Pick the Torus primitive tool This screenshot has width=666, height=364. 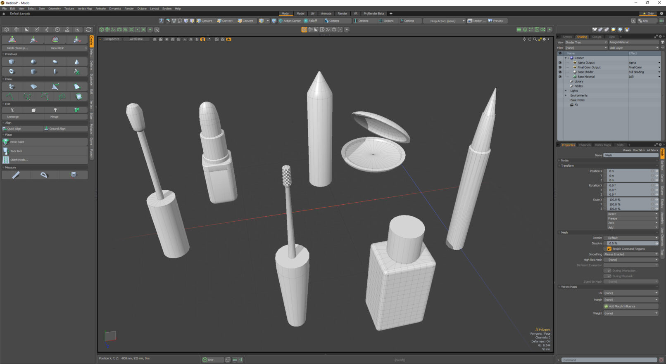pos(12,71)
